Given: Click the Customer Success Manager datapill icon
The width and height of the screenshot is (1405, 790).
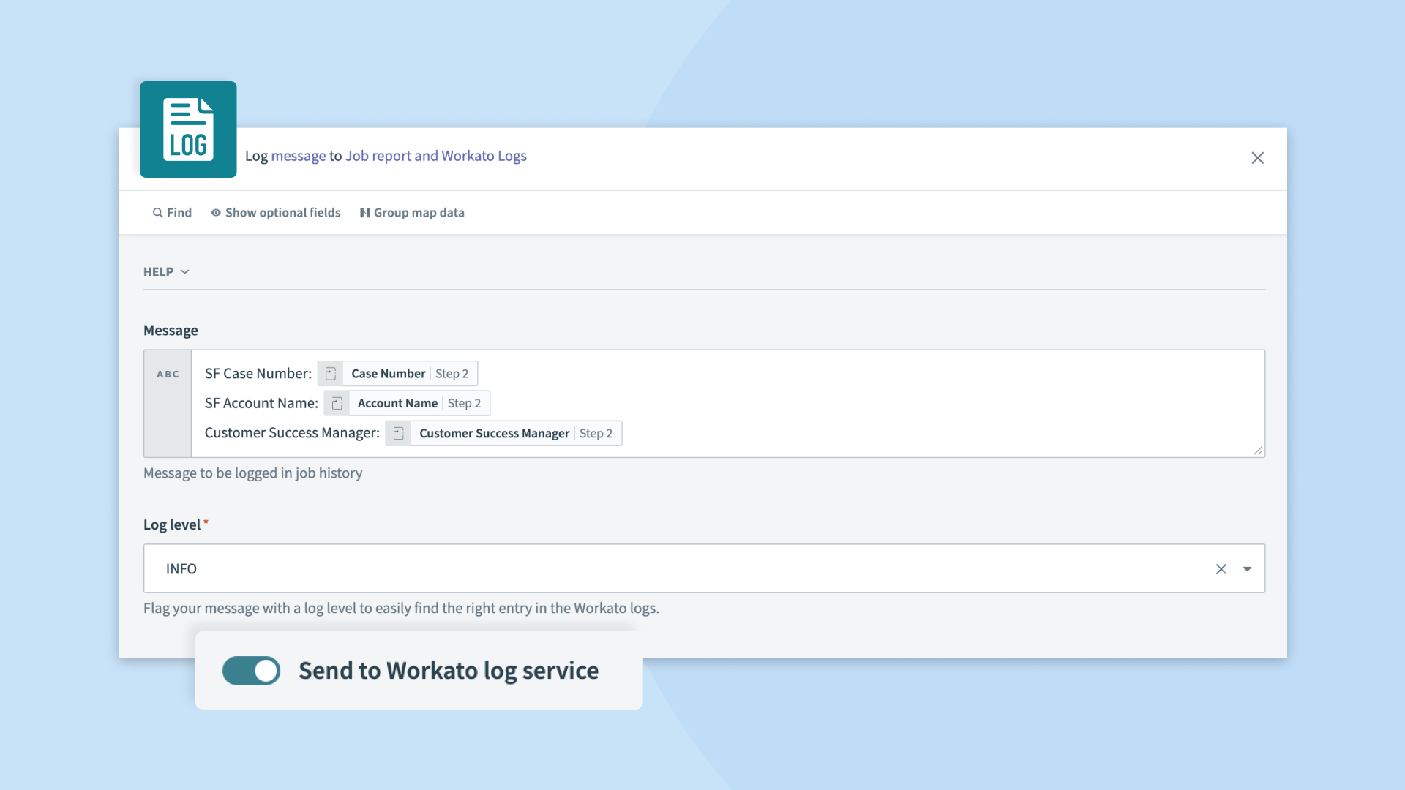Looking at the screenshot, I should point(398,434).
